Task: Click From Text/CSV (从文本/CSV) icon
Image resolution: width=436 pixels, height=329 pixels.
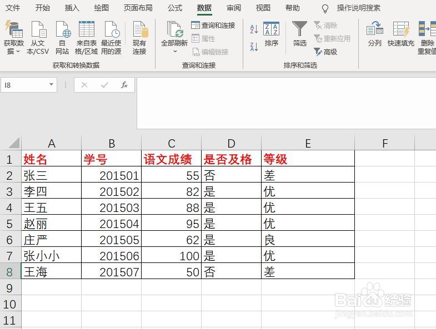Action: (38, 38)
